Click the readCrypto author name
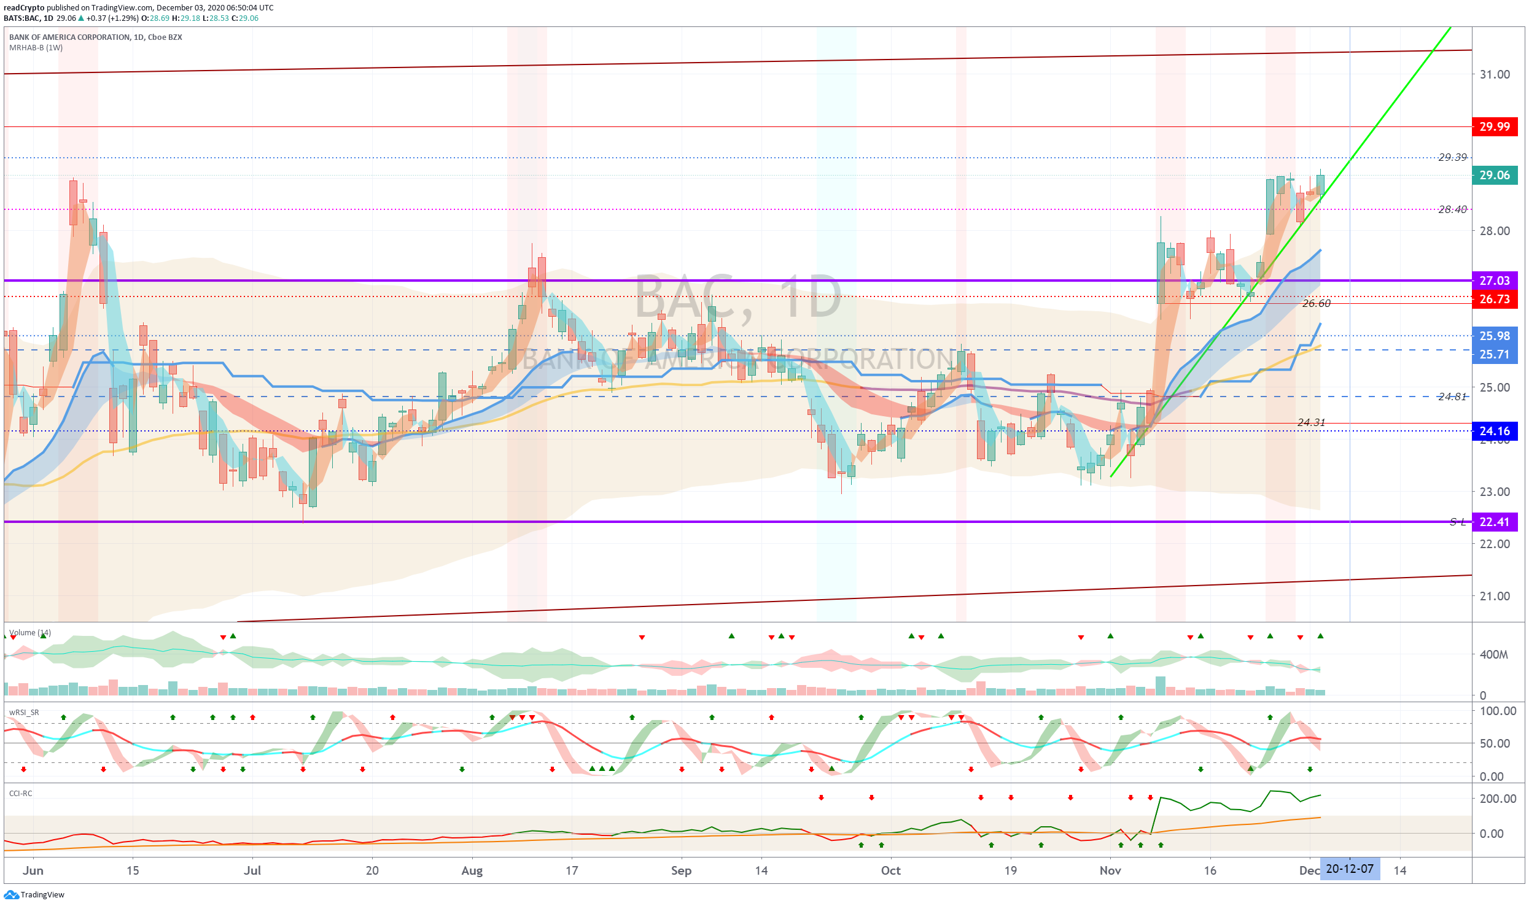The image size is (1529, 906). [x=24, y=8]
